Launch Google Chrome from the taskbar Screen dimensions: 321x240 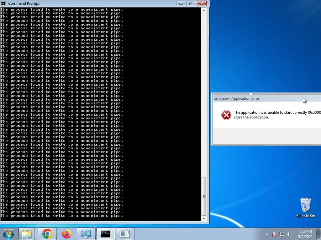coord(47,234)
